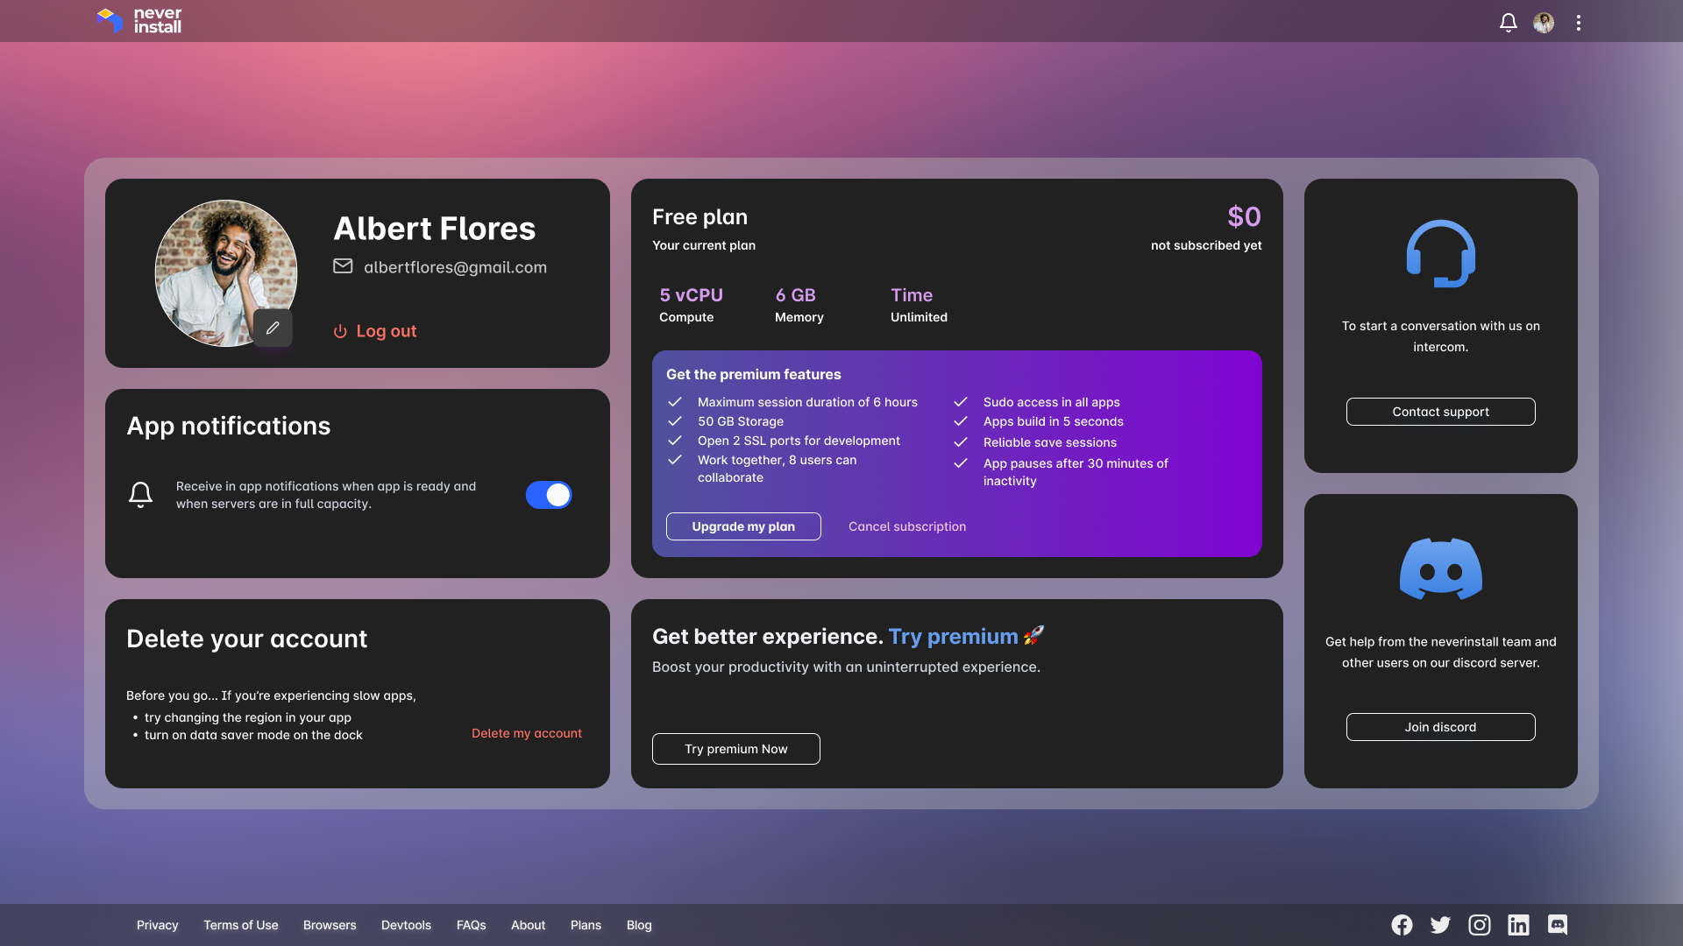Open the Twitter icon in footer
The image size is (1683, 946).
click(x=1440, y=925)
